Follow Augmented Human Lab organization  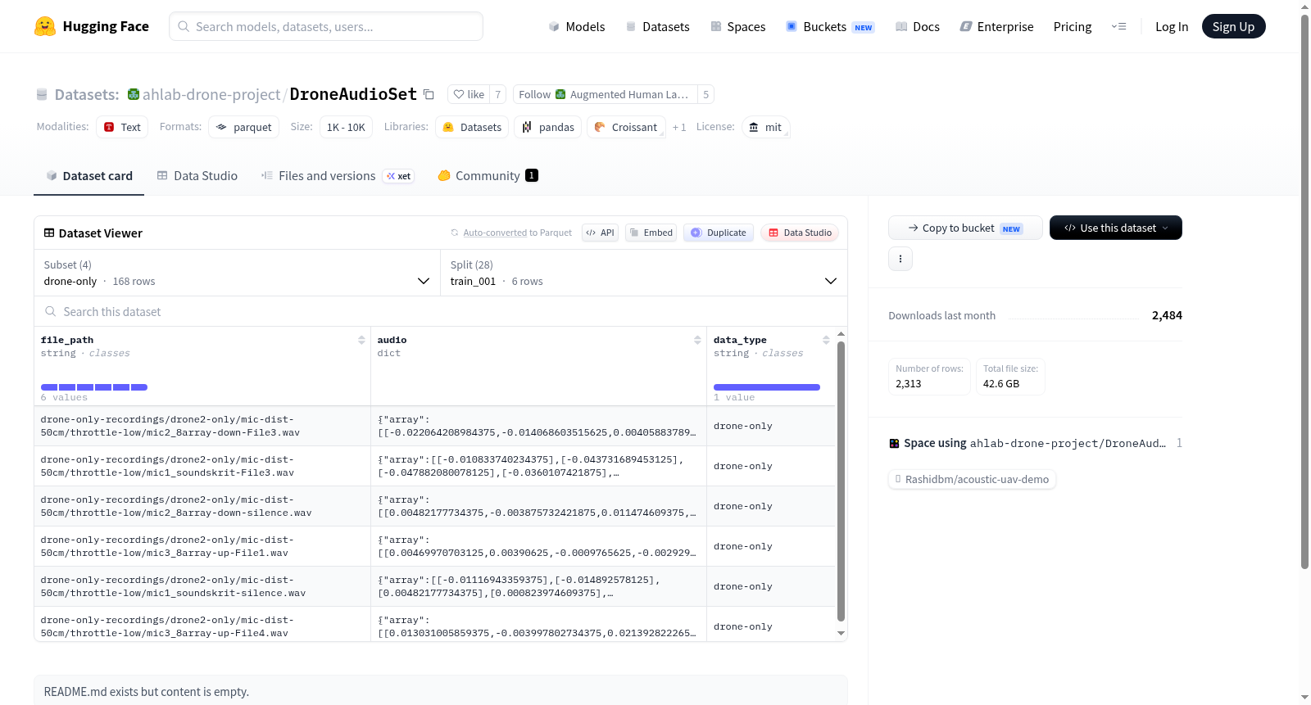click(x=606, y=94)
